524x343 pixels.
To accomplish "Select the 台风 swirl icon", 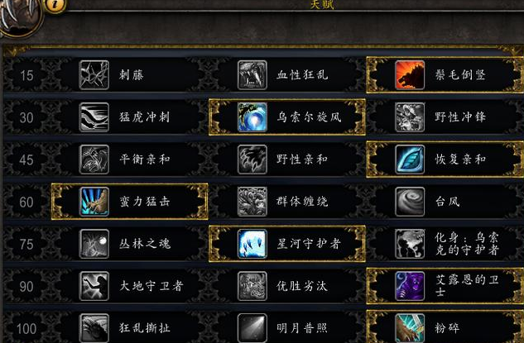I will tap(410, 202).
